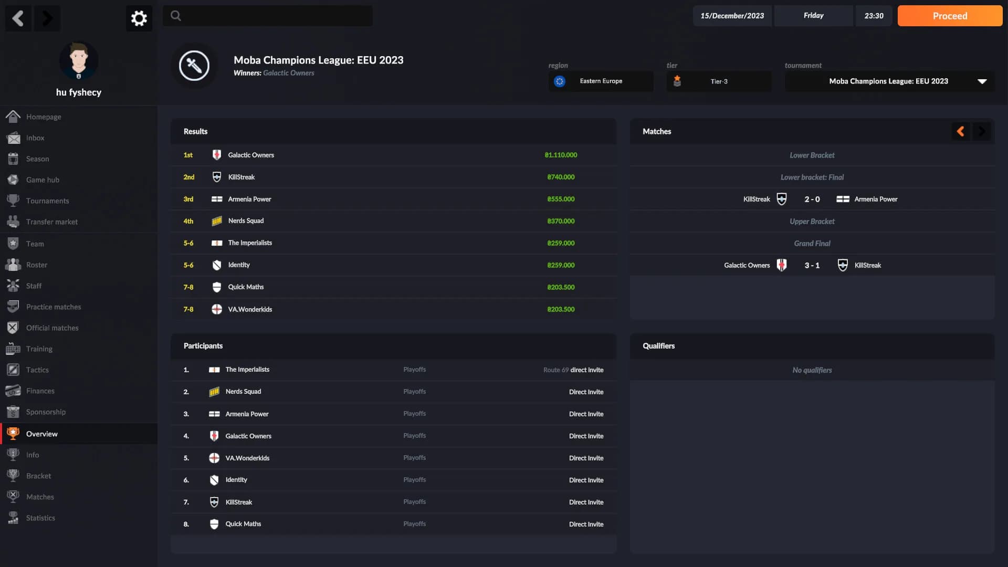Open the Tier-3 tier selector
The height and width of the screenshot is (567, 1008).
coord(719,81)
